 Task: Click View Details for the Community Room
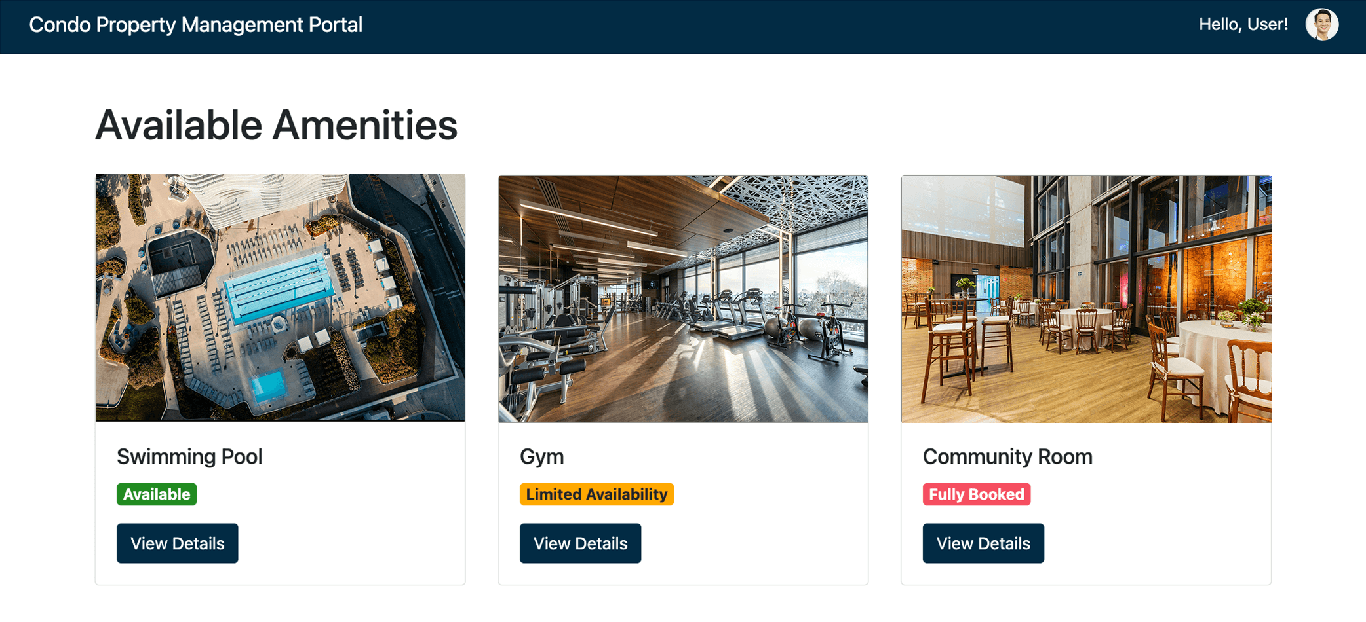click(983, 543)
